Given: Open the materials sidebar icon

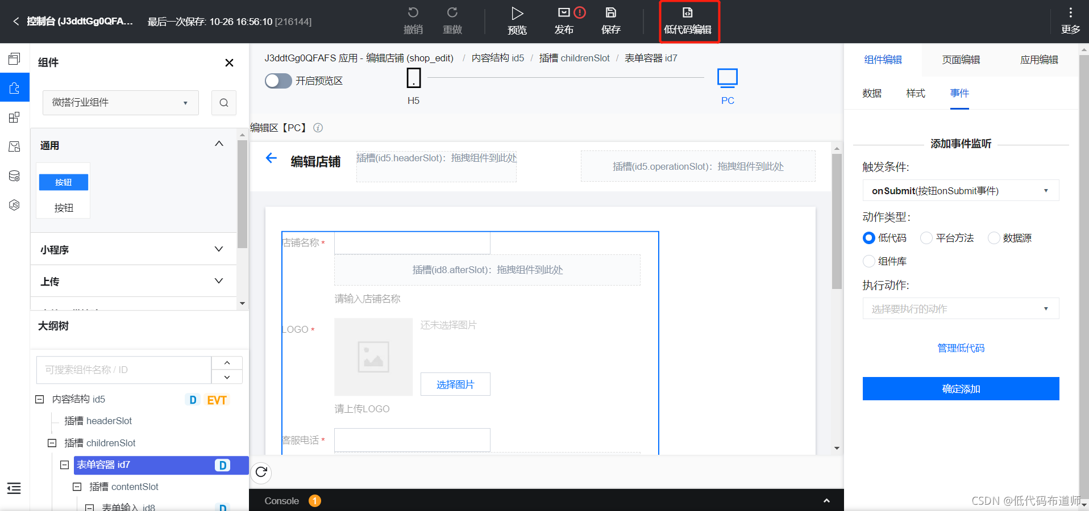Looking at the screenshot, I should (x=14, y=146).
